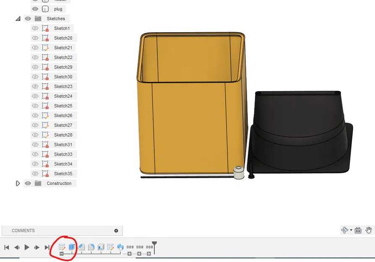Select the blue feature icon before the collapsed timeline groups
This screenshot has height=262, width=375.
[x=120, y=247]
